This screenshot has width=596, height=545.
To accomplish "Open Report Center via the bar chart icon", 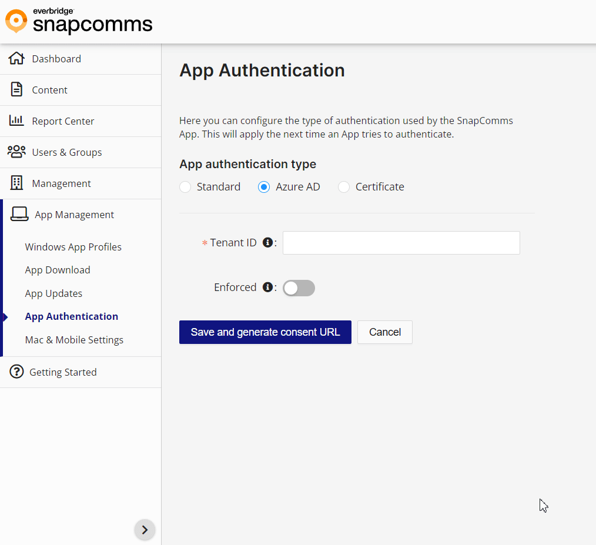I will (x=16, y=121).
